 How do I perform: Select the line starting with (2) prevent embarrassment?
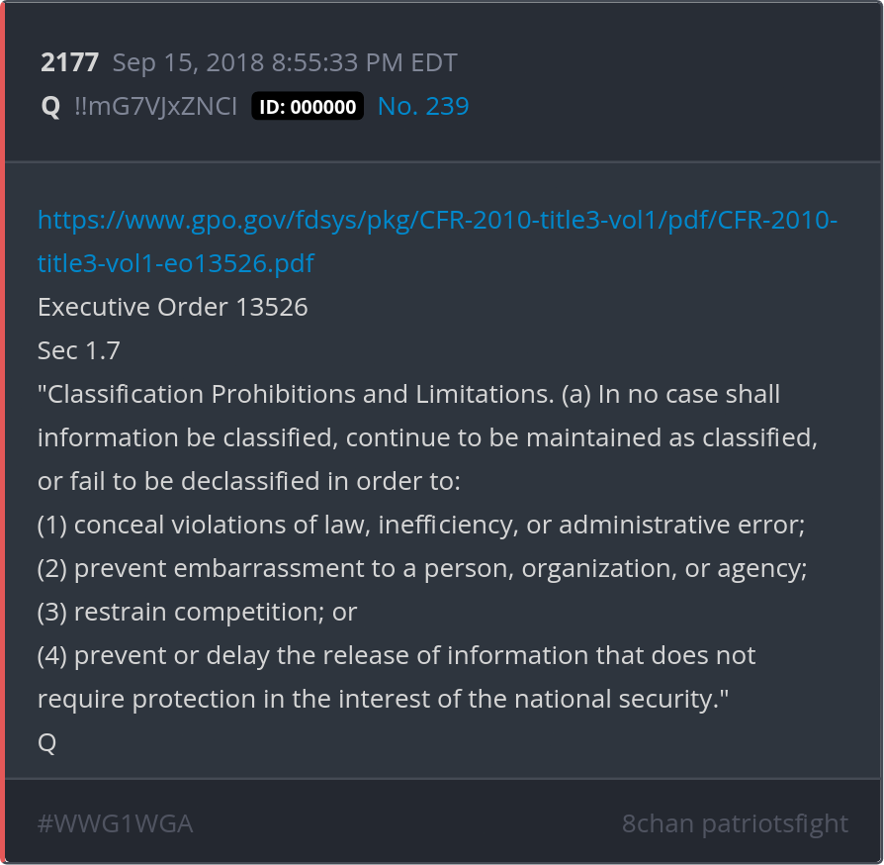point(422,568)
